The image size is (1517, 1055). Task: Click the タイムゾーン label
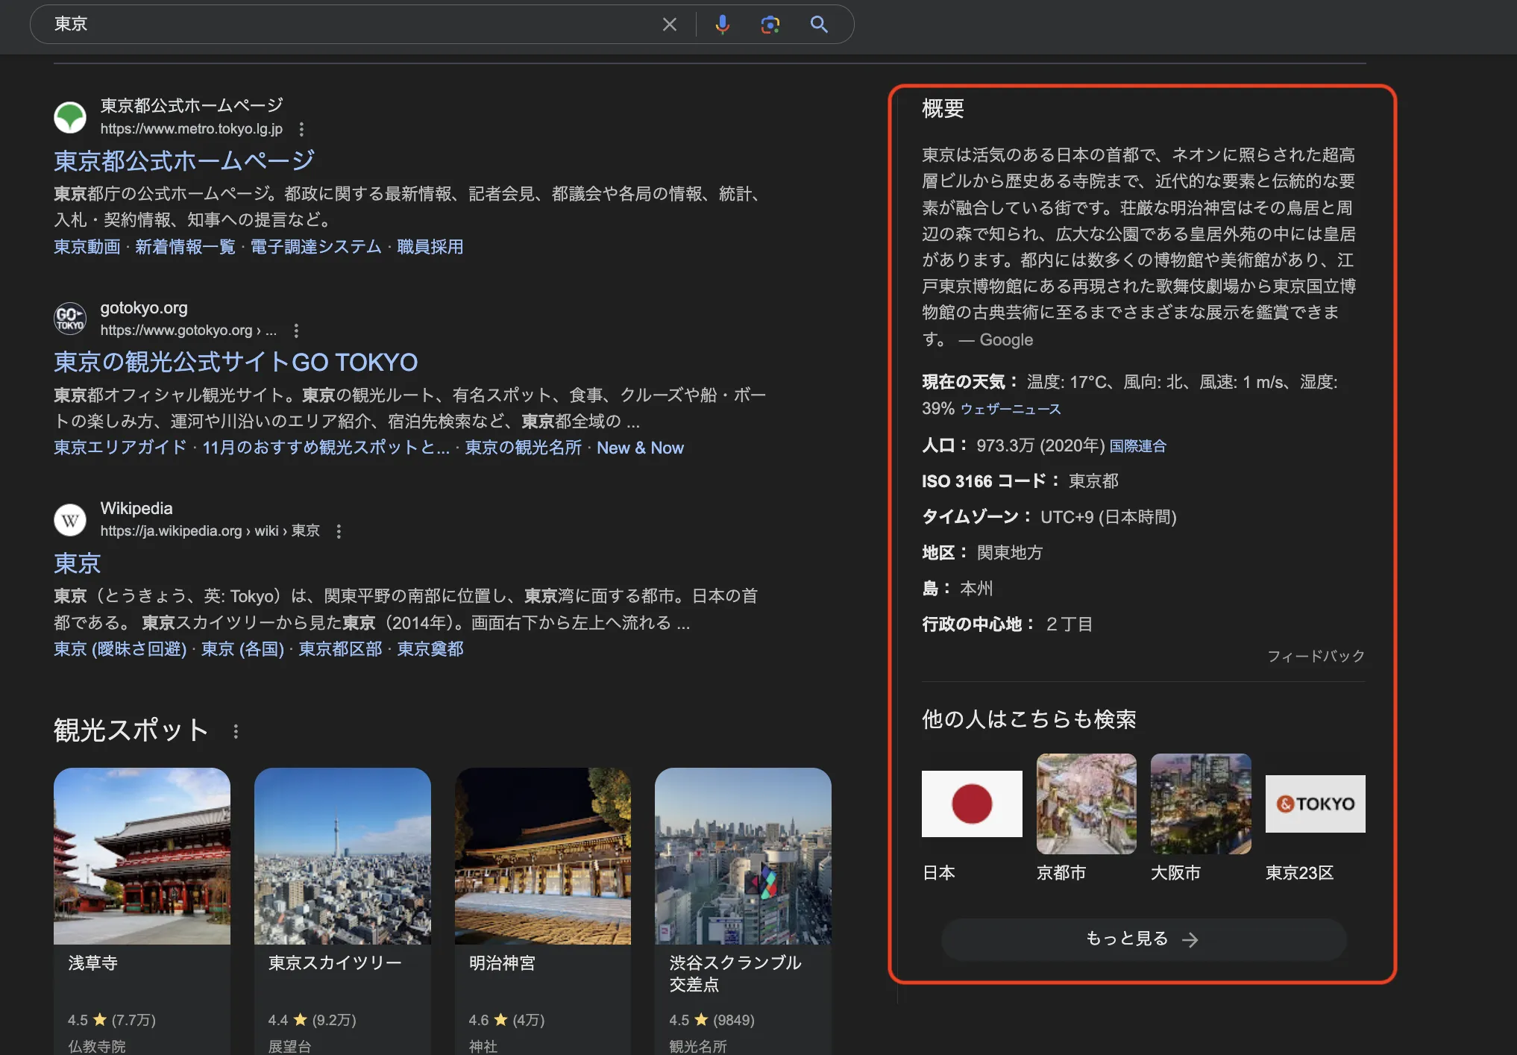976,516
